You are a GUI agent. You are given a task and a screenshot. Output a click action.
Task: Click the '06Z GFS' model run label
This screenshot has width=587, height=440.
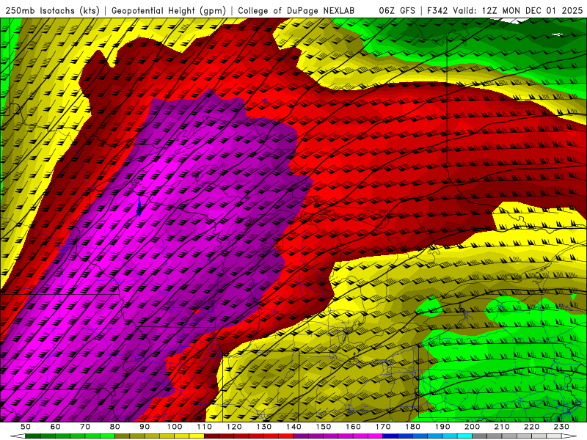[x=397, y=11]
